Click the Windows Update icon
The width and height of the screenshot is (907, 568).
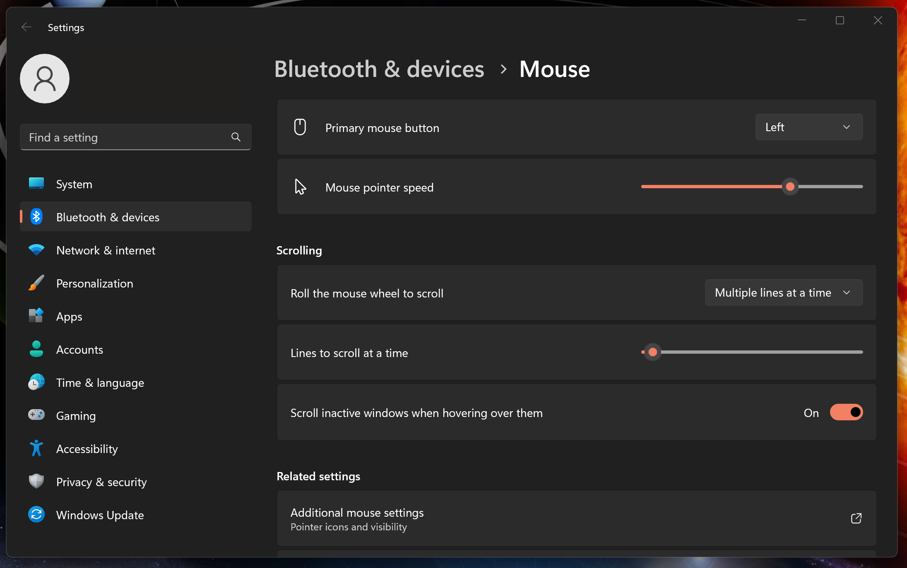[x=36, y=515]
